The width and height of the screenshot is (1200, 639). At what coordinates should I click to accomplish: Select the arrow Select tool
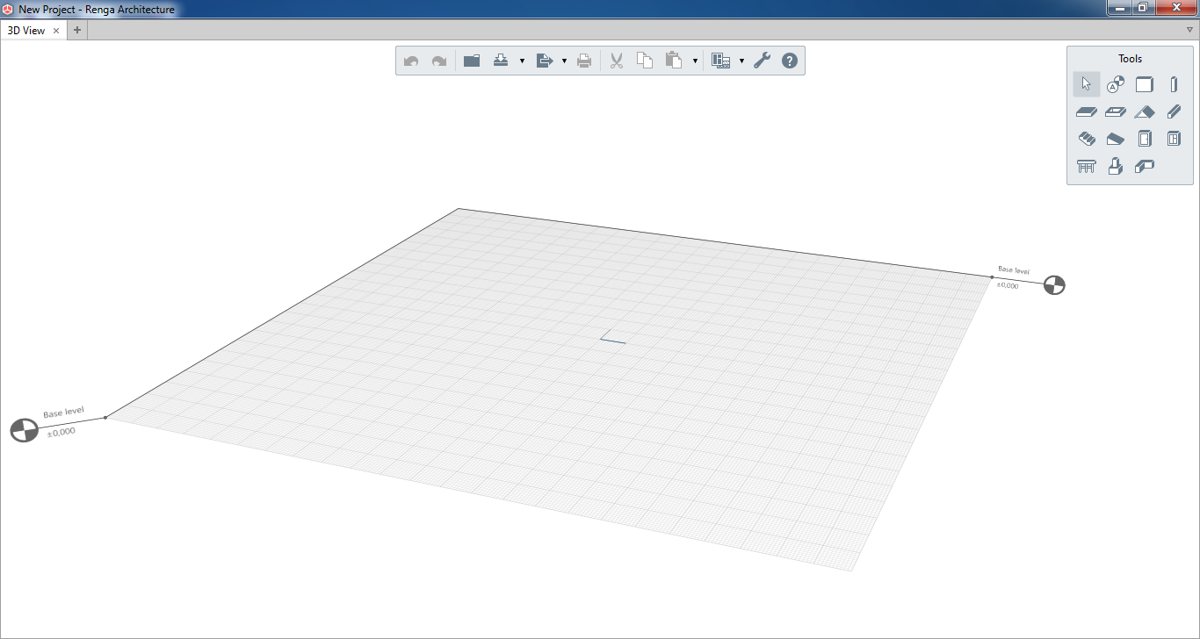1087,84
